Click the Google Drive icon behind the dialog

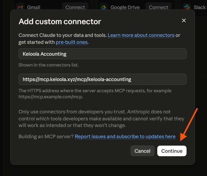point(104,7)
